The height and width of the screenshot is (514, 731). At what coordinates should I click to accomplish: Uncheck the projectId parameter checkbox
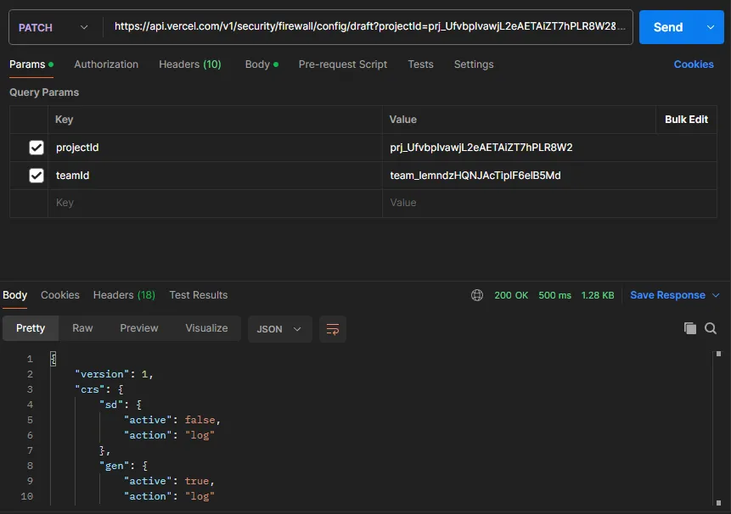(x=37, y=148)
